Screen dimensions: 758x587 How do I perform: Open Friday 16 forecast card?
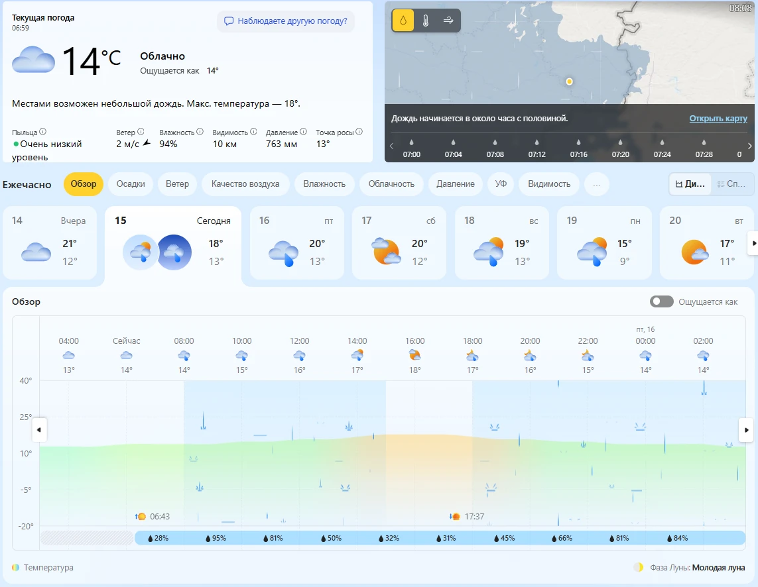click(297, 243)
